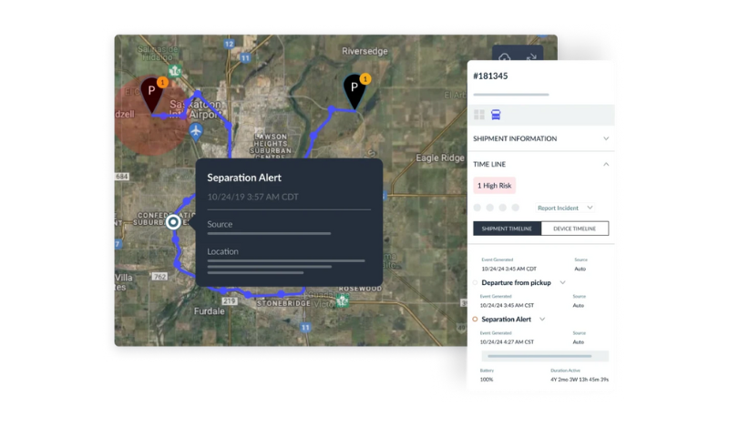The width and height of the screenshot is (729, 427).
Task: Click the blue airport icon on map
Action: [x=197, y=131]
